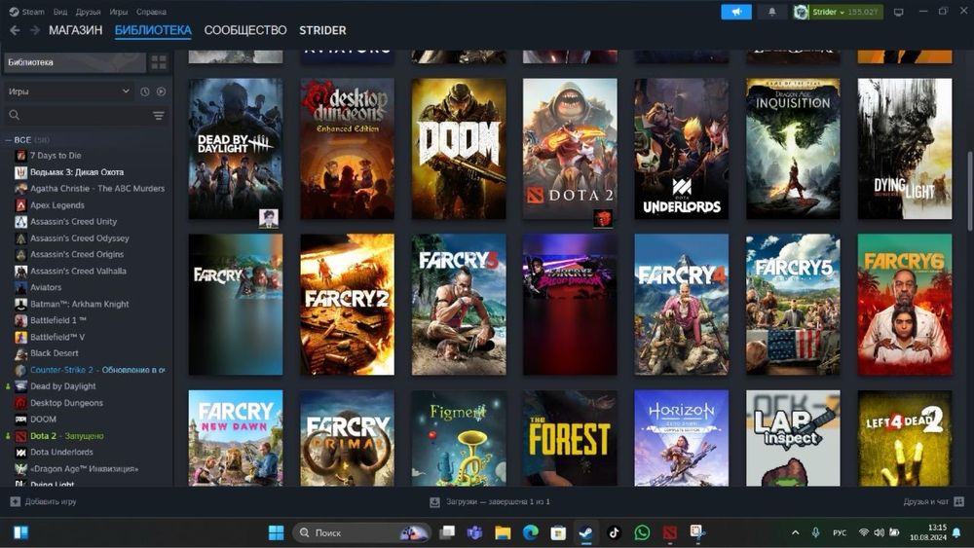This screenshot has height=548, width=974.
Task: Open the STRIDER profile tab
Action: tap(322, 30)
